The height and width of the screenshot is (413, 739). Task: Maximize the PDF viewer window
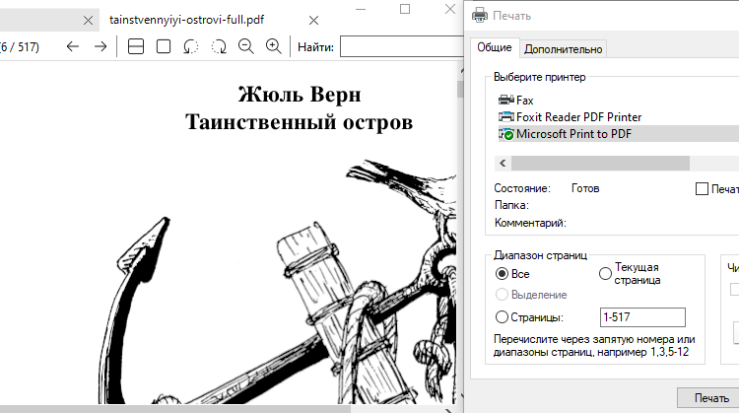405,9
